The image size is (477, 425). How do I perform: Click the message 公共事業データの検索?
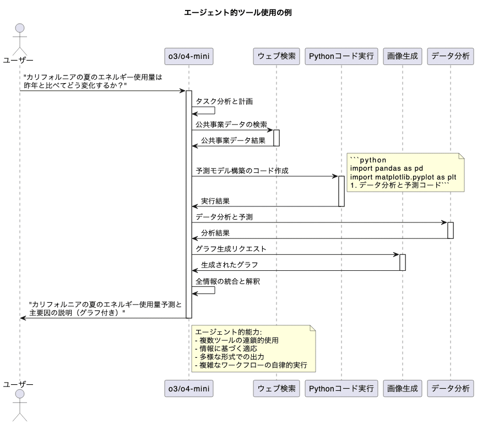(231, 124)
